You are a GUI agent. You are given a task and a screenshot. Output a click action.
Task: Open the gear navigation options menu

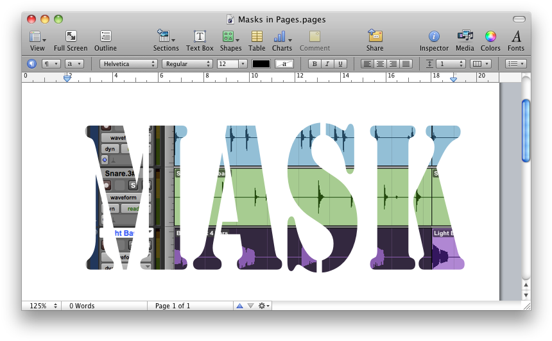pyautogui.click(x=264, y=306)
